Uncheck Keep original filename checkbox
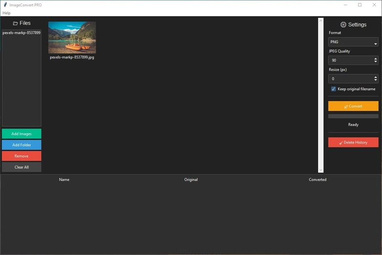 333,89
